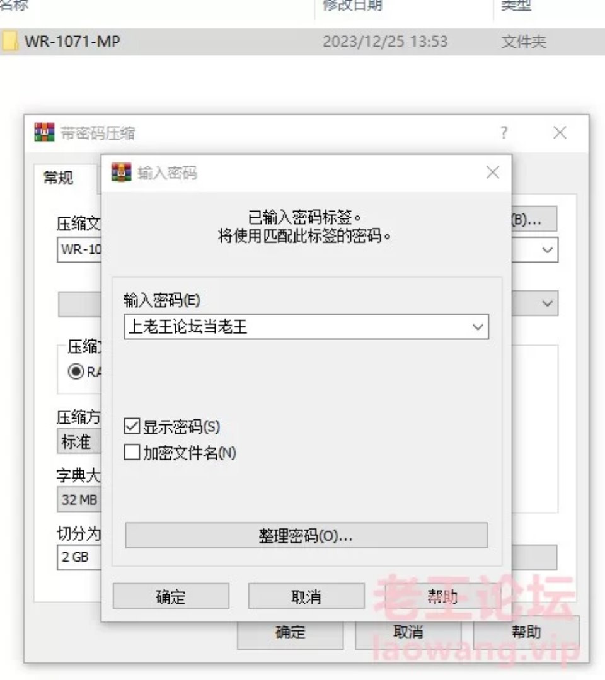This screenshot has height=680, width=605.
Task: Switch to the 常规 tab
Action: 59,178
